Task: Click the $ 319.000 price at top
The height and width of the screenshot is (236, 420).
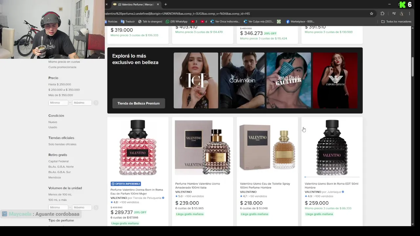Action: 122,30
